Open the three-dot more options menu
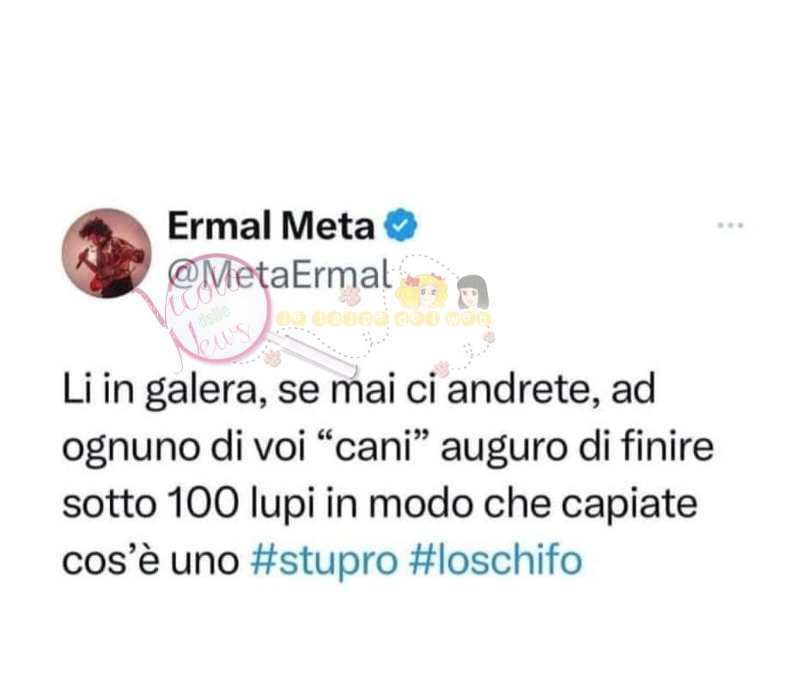791x676 pixels. pos(731,225)
